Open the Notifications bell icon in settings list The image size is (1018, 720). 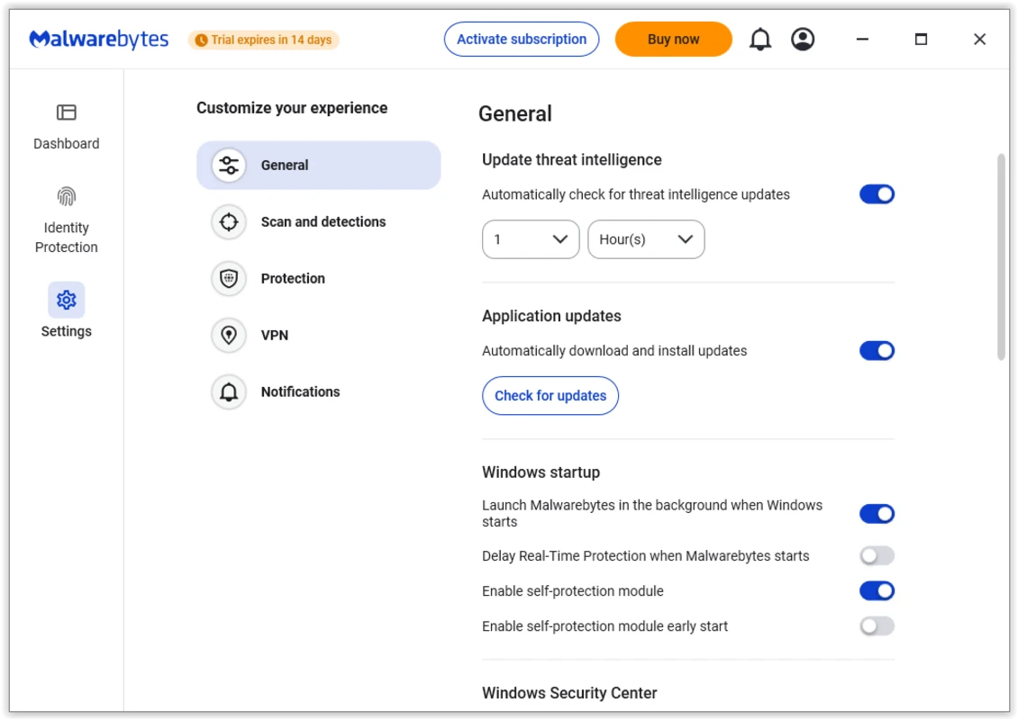coord(228,391)
